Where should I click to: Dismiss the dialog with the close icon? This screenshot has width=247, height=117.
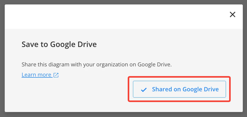pos(233,15)
